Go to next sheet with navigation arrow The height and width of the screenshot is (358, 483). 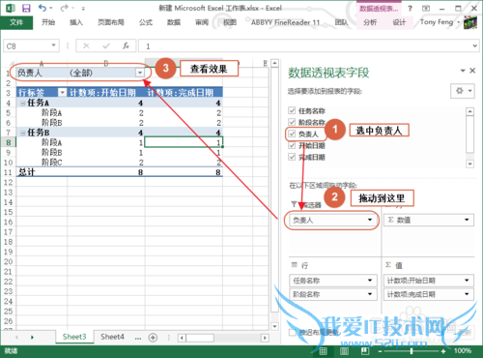[32, 338]
